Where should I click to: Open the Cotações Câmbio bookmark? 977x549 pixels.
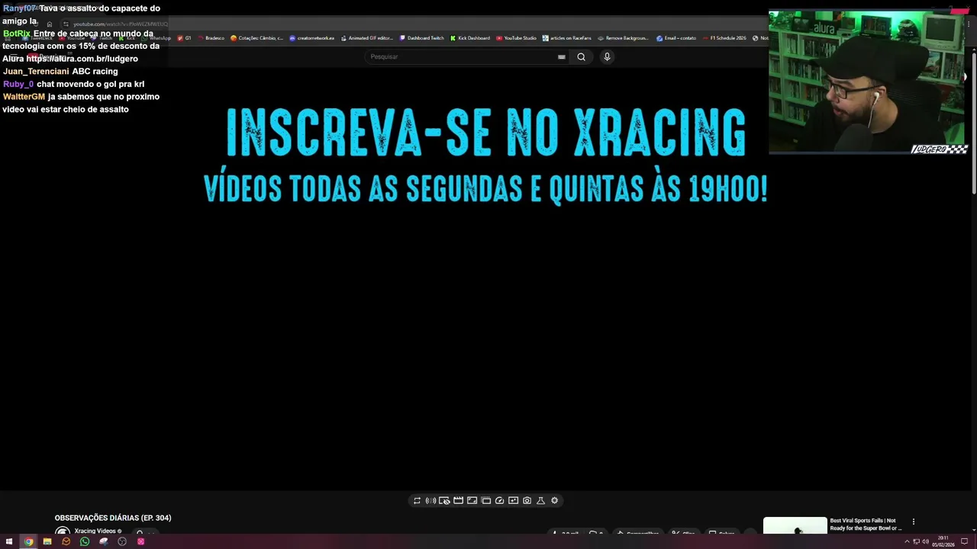click(256, 38)
